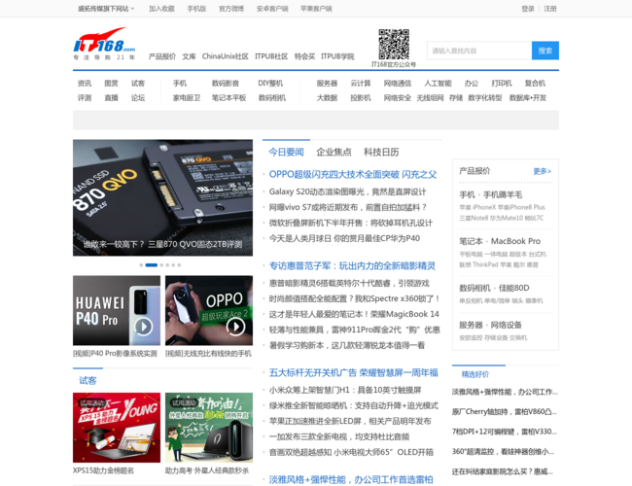
Task: Open the 试客 category link in nav
Action: click(138, 83)
